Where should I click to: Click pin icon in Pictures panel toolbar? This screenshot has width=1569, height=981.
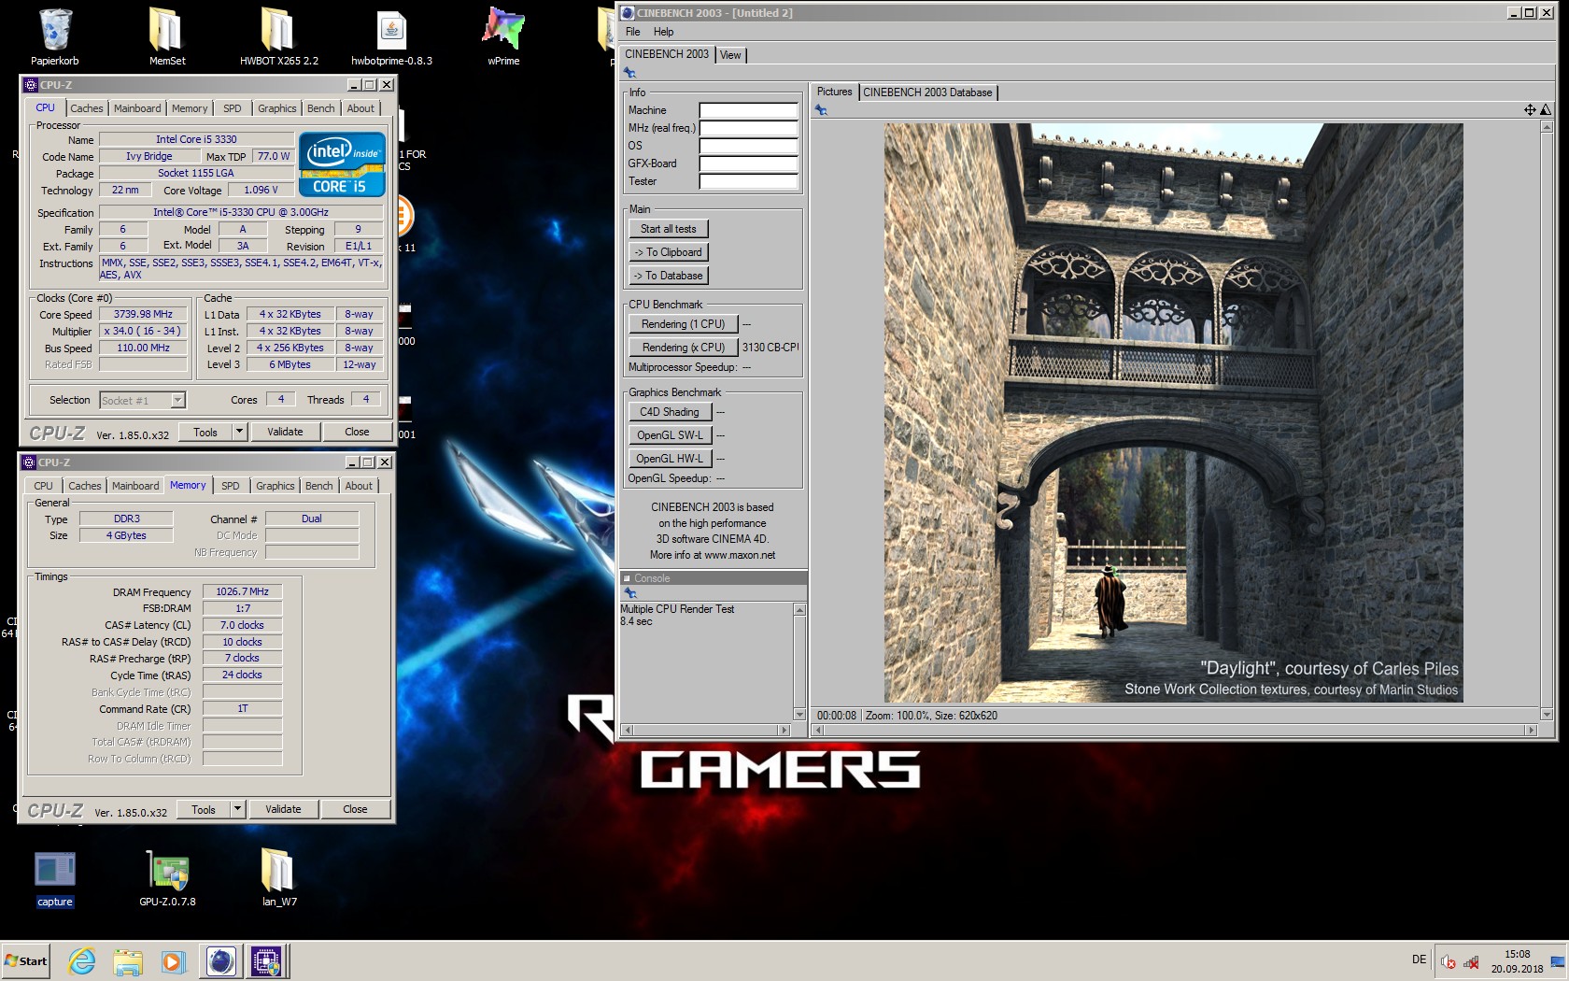(x=821, y=110)
